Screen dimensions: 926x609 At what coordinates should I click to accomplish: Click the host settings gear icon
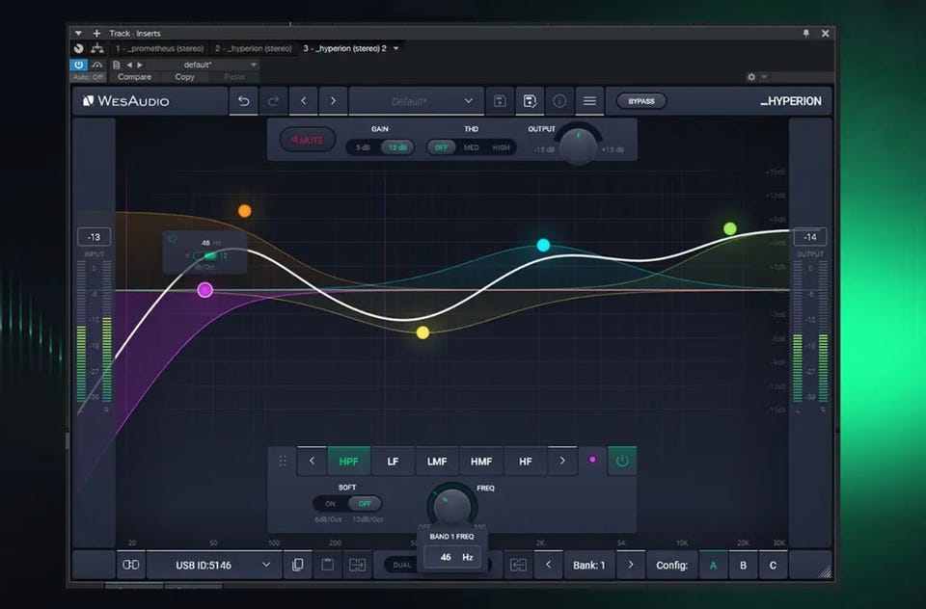[751, 77]
